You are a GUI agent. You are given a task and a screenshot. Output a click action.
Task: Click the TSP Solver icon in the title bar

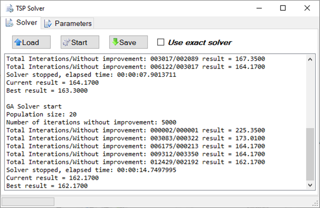point(9,8)
